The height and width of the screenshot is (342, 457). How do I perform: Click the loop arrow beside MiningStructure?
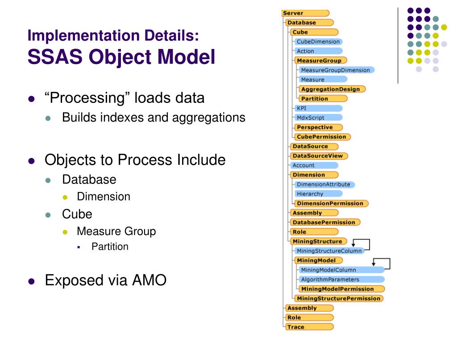coord(361,244)
